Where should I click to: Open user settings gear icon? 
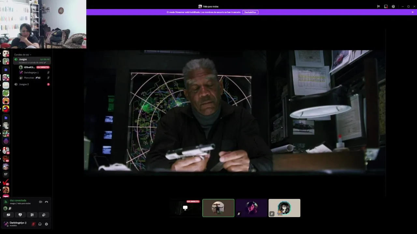tap(46, 224)
